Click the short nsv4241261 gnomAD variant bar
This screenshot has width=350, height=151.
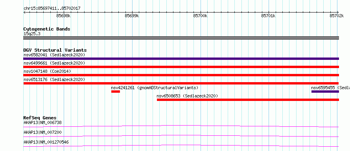(116, 92)
